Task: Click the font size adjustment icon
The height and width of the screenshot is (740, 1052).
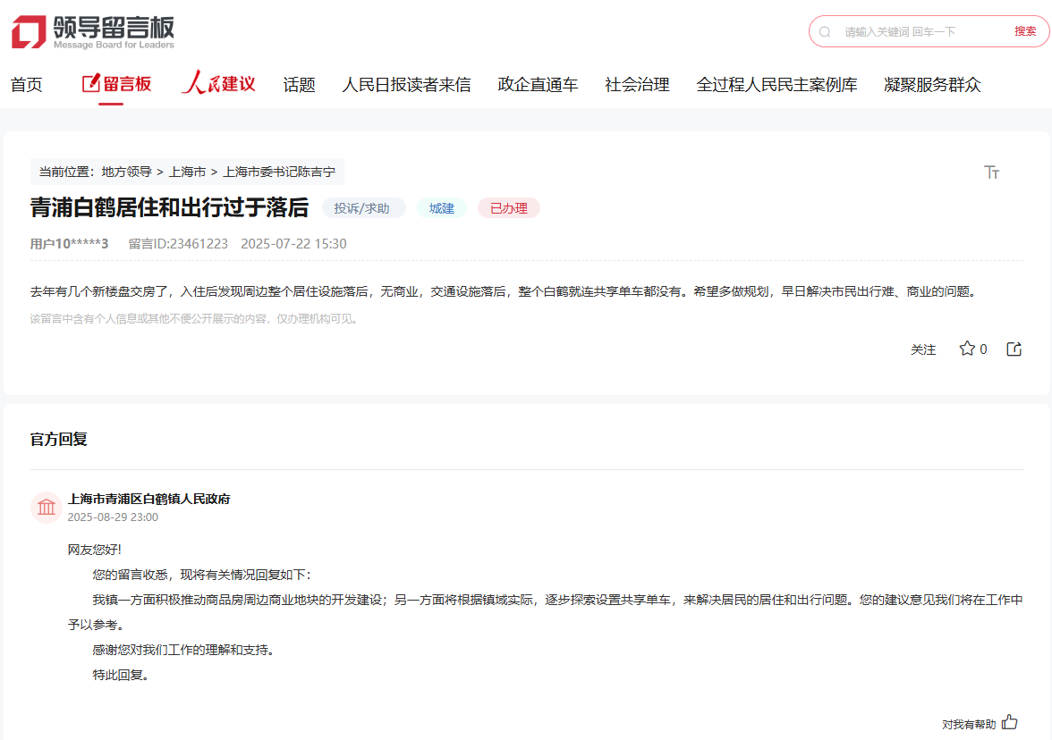Action: pyautogui.click(x=991, y=172)
